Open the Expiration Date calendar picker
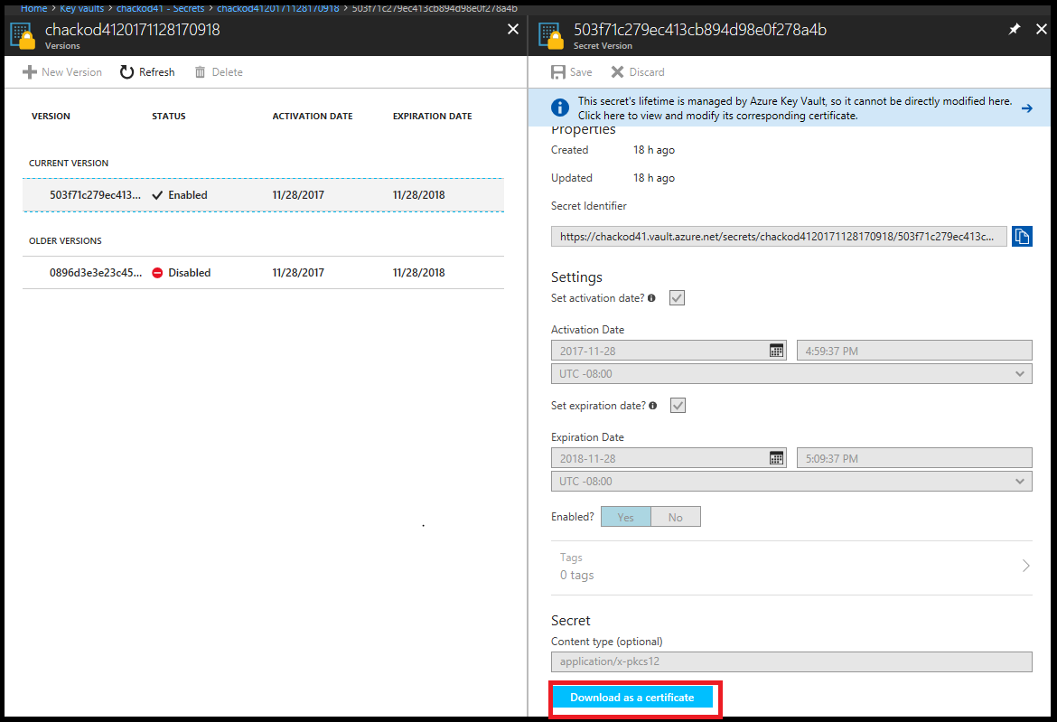1057x722 pixels. [x=777, y=458]
